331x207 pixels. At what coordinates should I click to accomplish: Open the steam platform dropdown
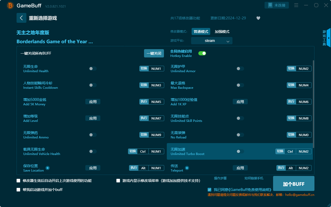pos(212,41)
